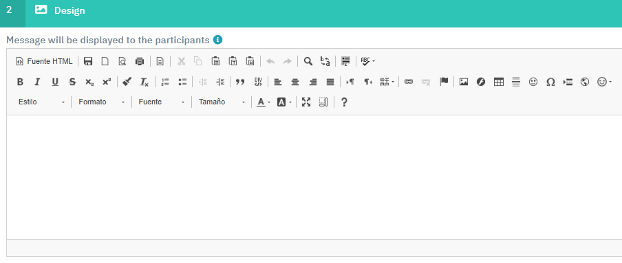Align text left
Image resolution: width=622 pixels, height=263 pixels.
pos(278,82)
